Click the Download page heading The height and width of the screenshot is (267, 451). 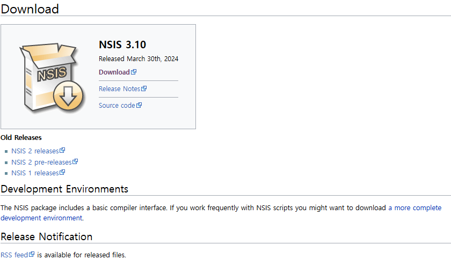[30, 9]
